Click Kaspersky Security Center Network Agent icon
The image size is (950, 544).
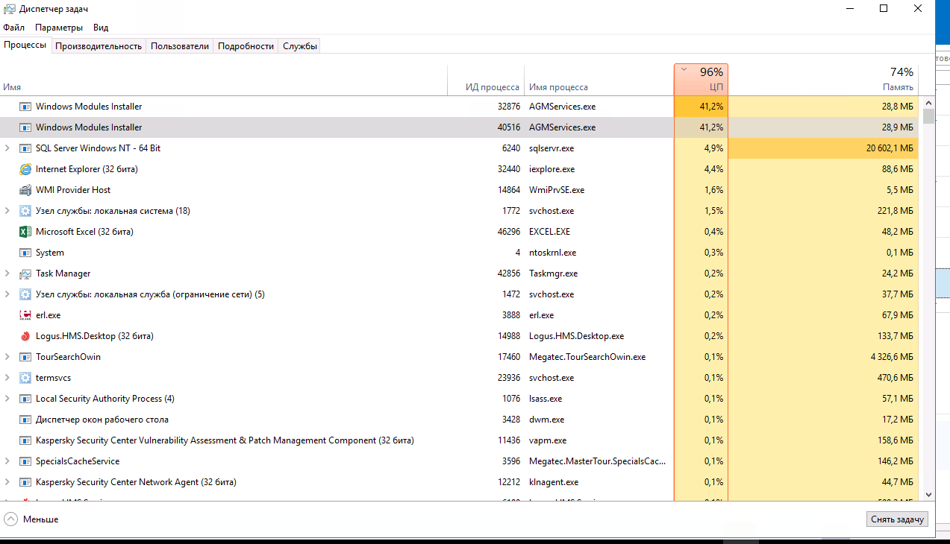pyautogui.click(x=25, y=482)
